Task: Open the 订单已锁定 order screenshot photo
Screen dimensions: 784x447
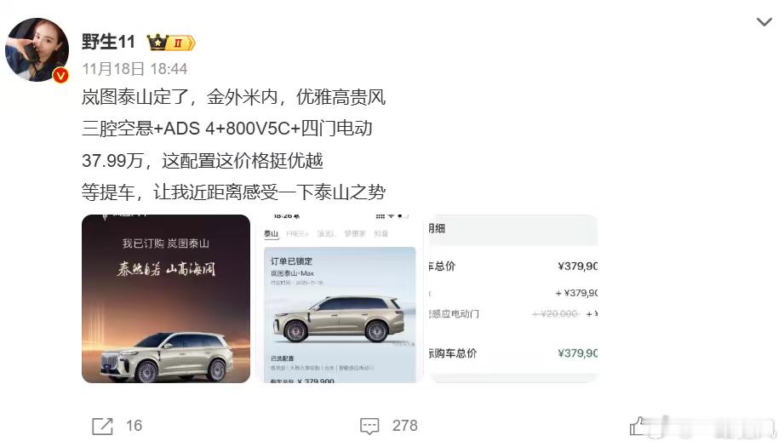Action: (340, 299)
